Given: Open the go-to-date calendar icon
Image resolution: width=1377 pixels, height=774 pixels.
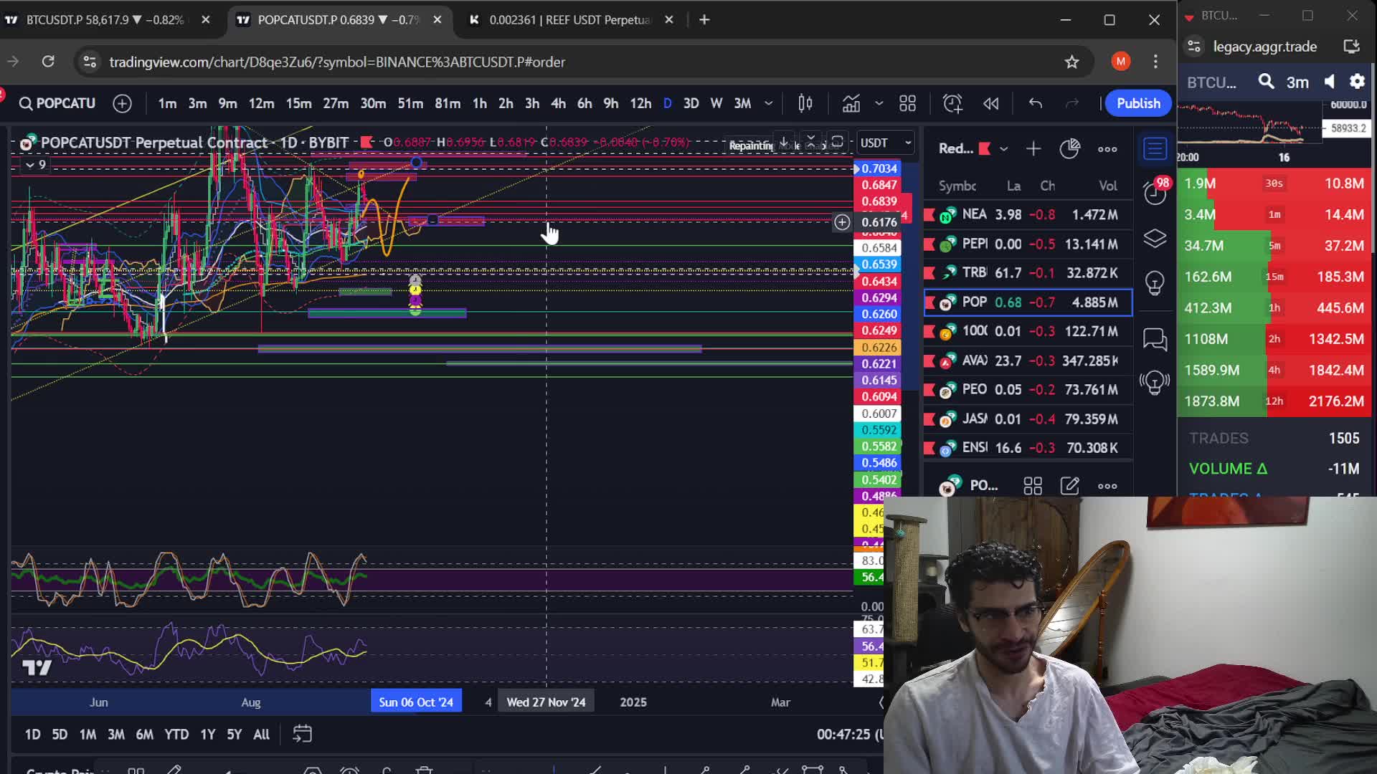Looking at the screenshot, I should 302,734.
